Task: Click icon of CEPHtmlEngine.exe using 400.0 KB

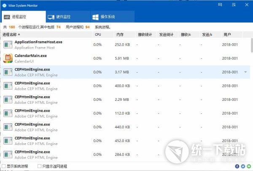Action: (8, 86)
